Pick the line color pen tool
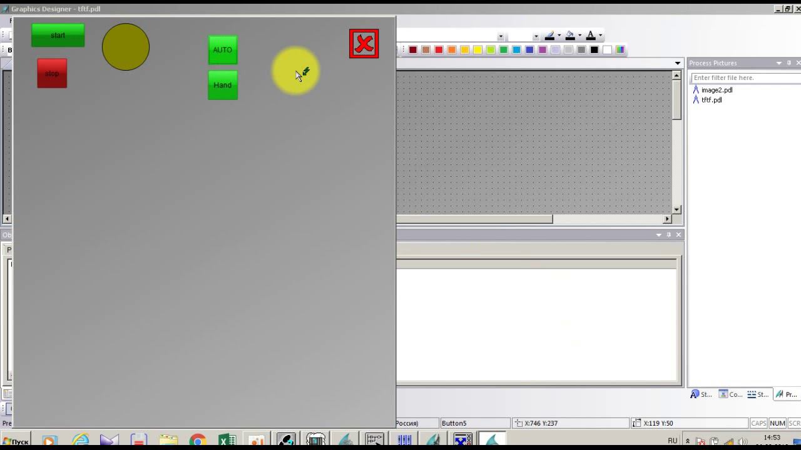The width and height of the screenshot is (801, 450). [x=549, y=36]
